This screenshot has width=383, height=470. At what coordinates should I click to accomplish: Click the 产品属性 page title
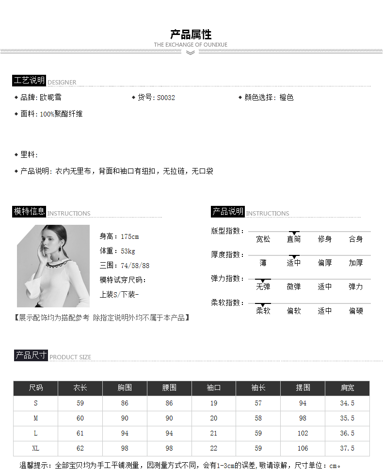click(191, 34)
